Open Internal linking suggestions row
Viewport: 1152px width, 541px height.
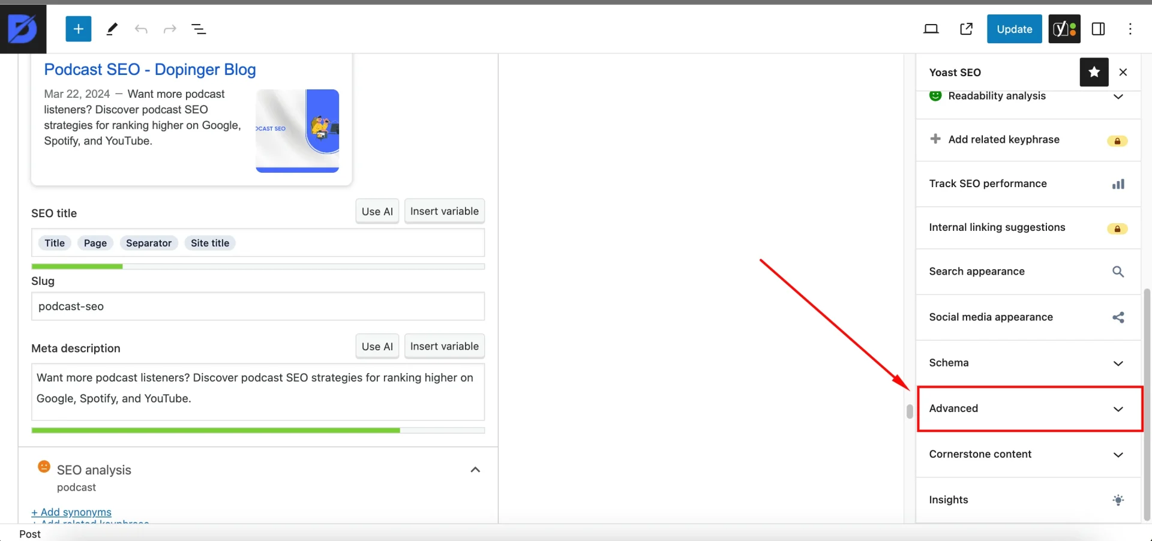[x=1028, y=227]
